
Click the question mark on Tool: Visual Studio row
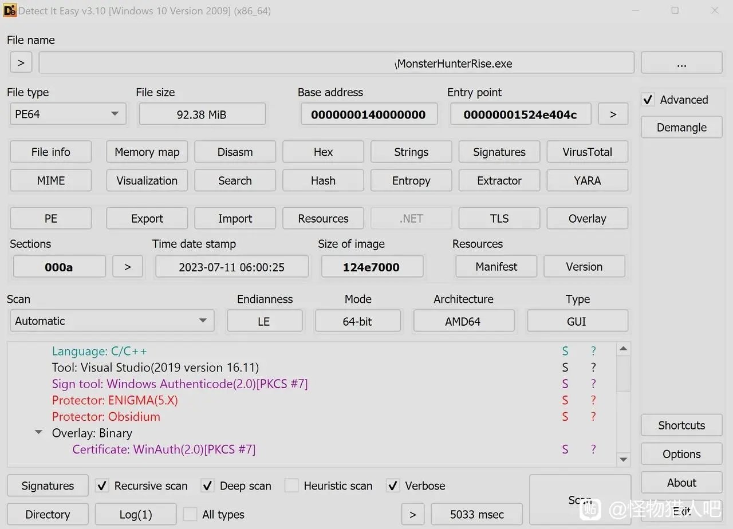click(593, 368)
